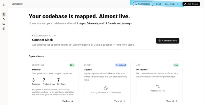Screen dimensions: 204x105
Task: Click the Watching for PRs text
Action: tap(158, 91)
